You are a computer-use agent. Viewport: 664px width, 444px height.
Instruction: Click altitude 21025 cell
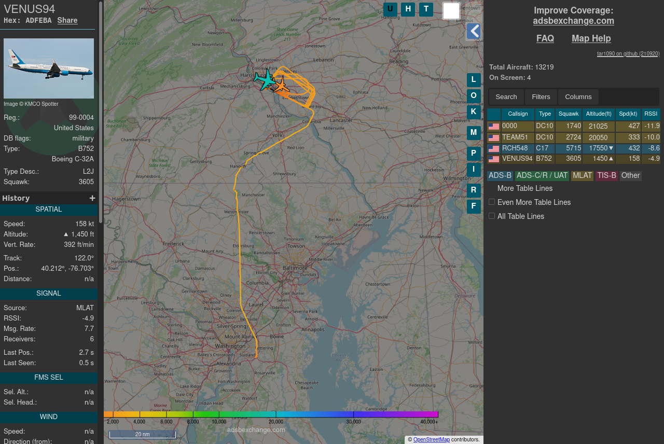click(599, 127)
